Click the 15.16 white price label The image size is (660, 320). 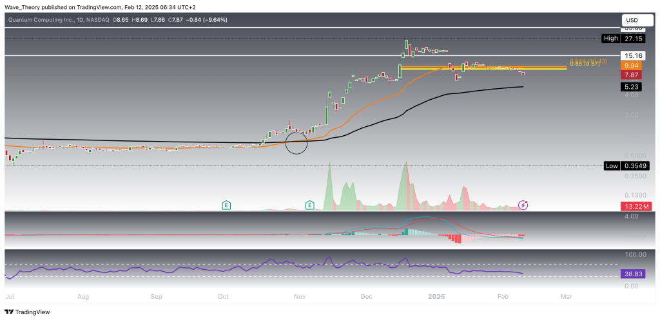coord(632,55)
